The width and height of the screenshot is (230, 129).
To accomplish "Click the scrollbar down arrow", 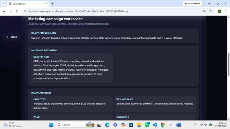I will 229,119.
